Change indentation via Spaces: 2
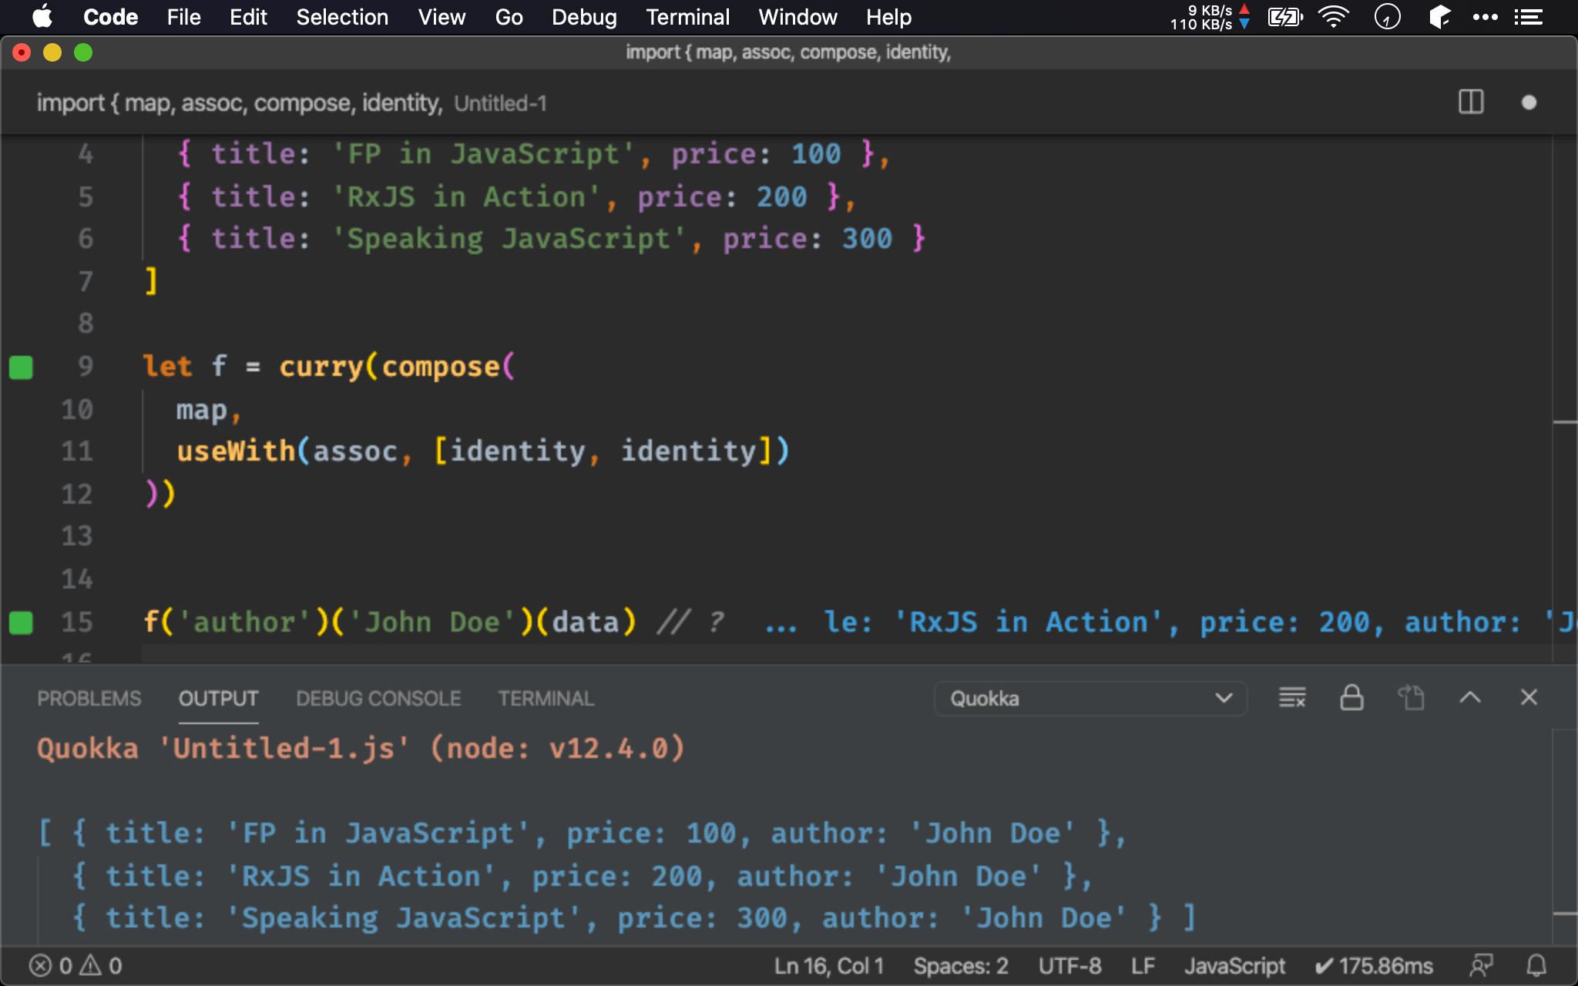The height and width of the screenshot is (986, 1578). (x=961, y=966)
